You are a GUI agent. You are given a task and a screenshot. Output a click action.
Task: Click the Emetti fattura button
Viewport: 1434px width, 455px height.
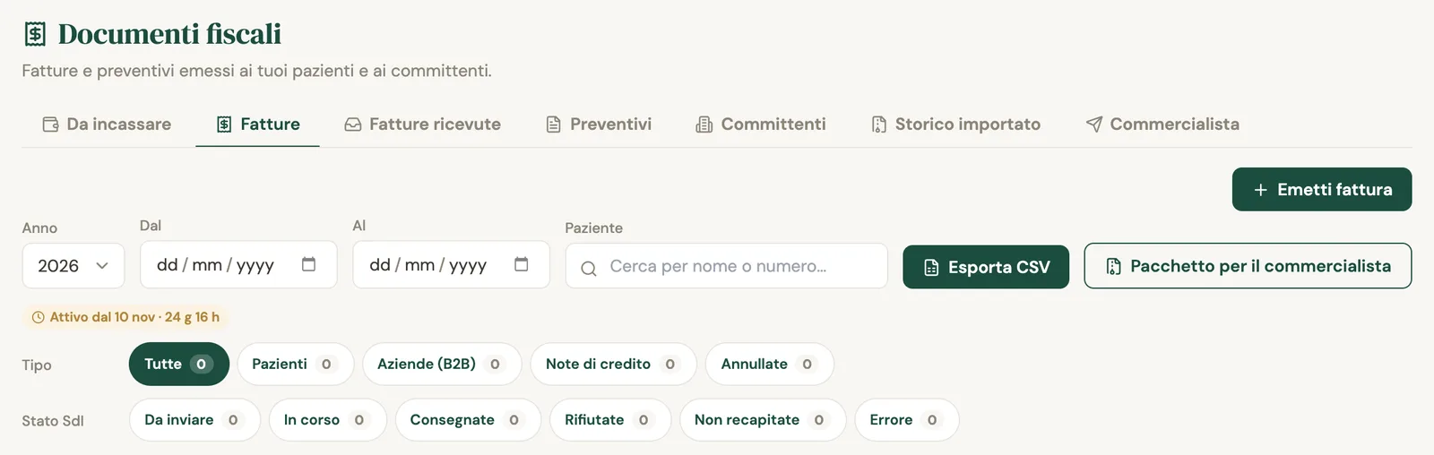coord(1322,190)
